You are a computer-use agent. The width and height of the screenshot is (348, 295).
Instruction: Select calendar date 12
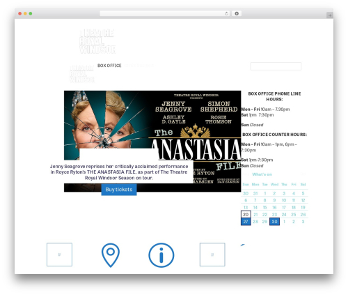pyautogui.click(x=303, y=200)
